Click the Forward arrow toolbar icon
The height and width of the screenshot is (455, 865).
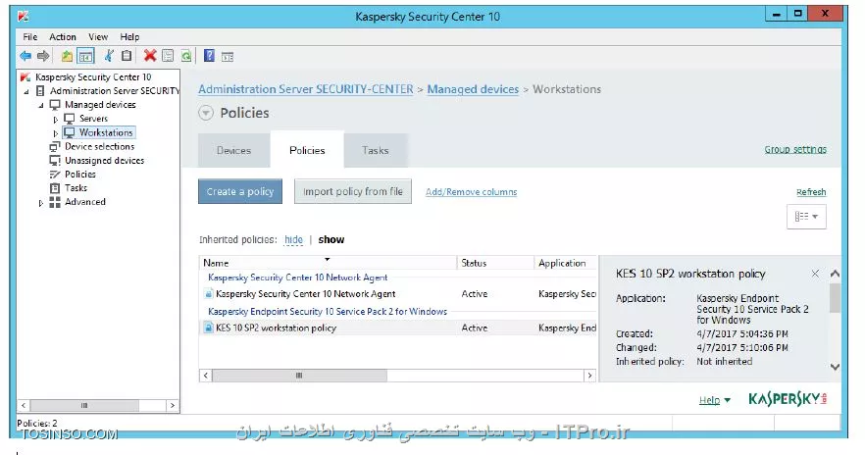coord(43,56)
